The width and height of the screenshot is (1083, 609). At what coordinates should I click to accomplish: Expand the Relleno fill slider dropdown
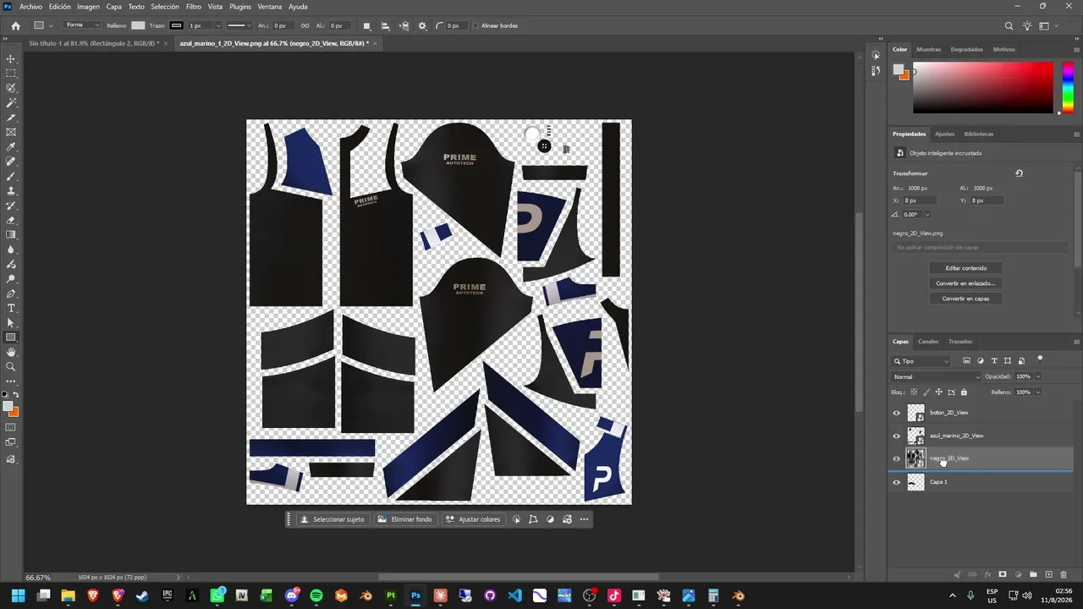[1038, 392]
